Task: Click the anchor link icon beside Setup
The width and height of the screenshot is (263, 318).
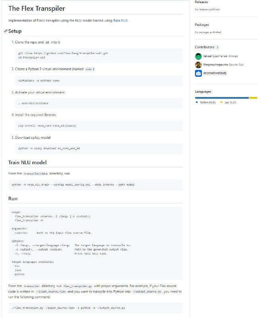Action: pos(5,31)
